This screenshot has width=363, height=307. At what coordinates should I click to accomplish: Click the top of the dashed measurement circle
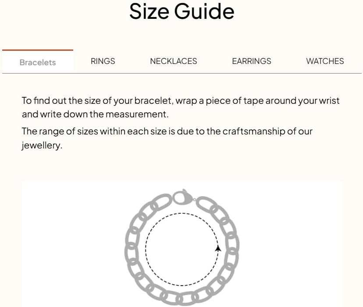point(182,213)
